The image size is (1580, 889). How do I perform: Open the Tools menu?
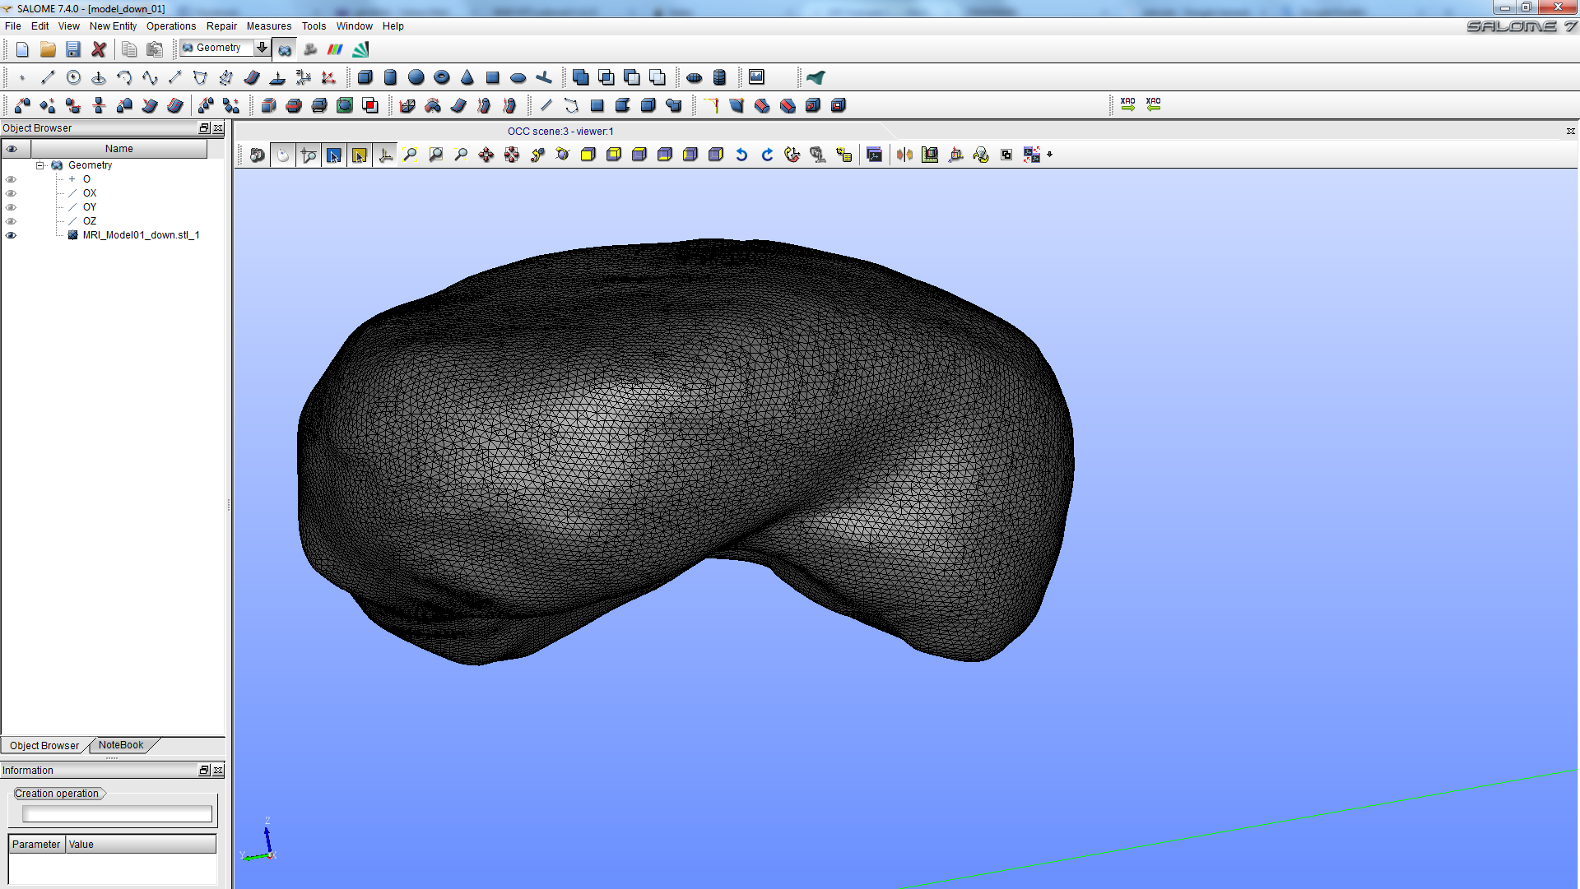[x=314, y=26]
